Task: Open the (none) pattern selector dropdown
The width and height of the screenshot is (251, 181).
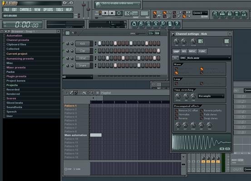Action: [200, 13]
